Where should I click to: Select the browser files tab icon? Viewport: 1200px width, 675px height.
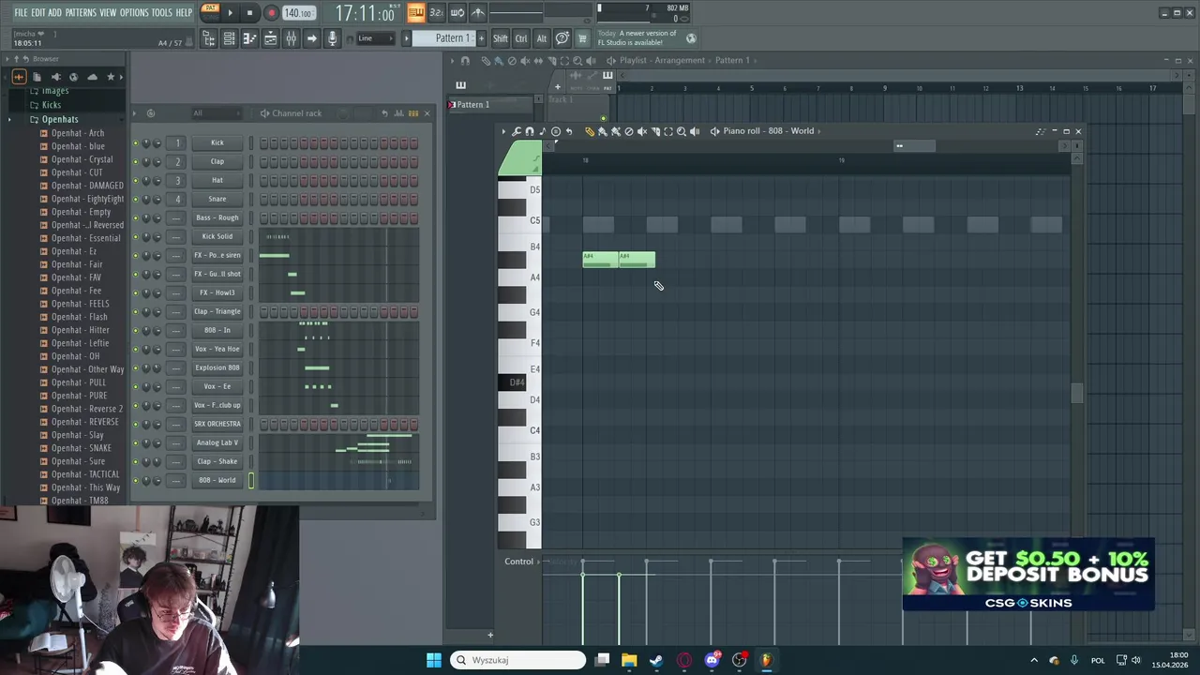coord(37,77)
